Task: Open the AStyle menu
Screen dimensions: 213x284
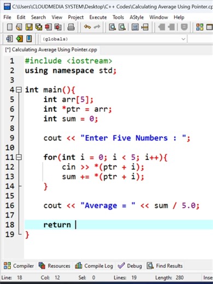Action: pos(137,17)
